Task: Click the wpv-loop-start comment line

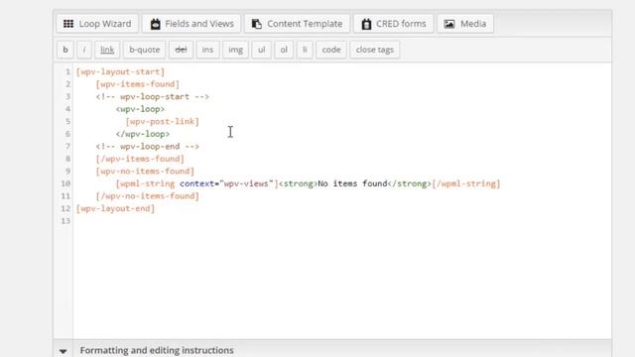Action: 152,97
